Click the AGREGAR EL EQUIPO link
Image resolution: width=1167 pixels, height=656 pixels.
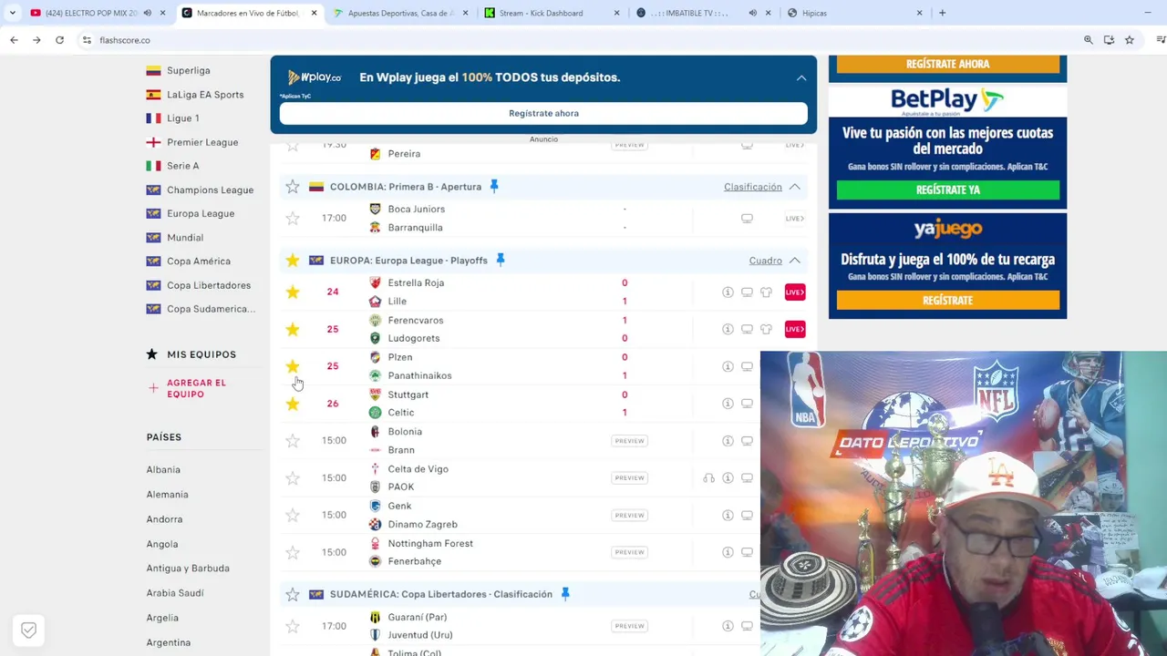(x=196, y=389)
